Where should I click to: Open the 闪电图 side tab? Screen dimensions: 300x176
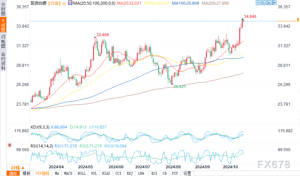click(x=3, y=41)
